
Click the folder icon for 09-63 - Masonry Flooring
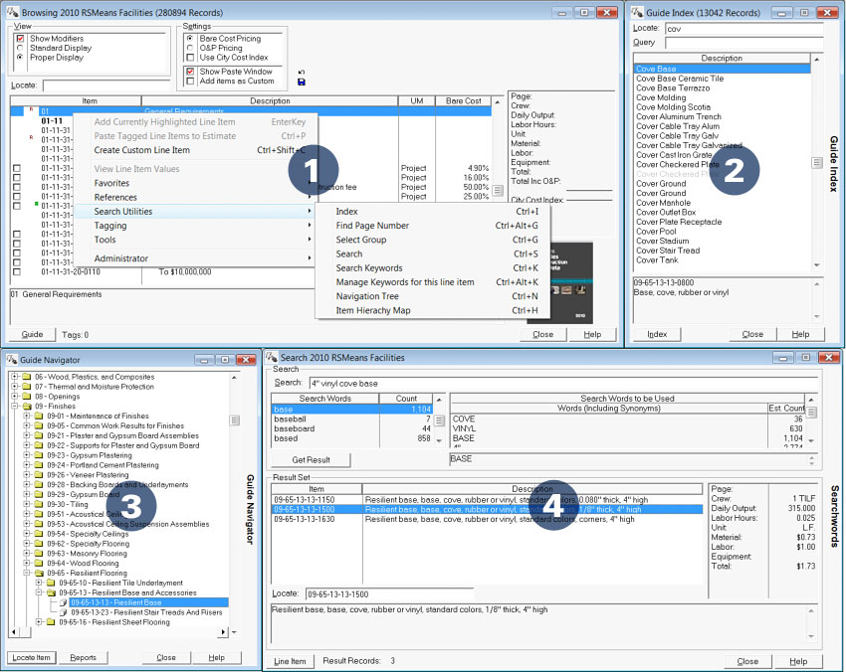tap(38, 553)
